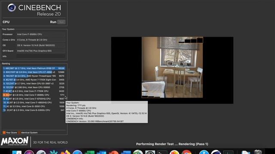Click the CPU Run label
This screenshot has height=154, width=275.
click(x=53, y=22)
